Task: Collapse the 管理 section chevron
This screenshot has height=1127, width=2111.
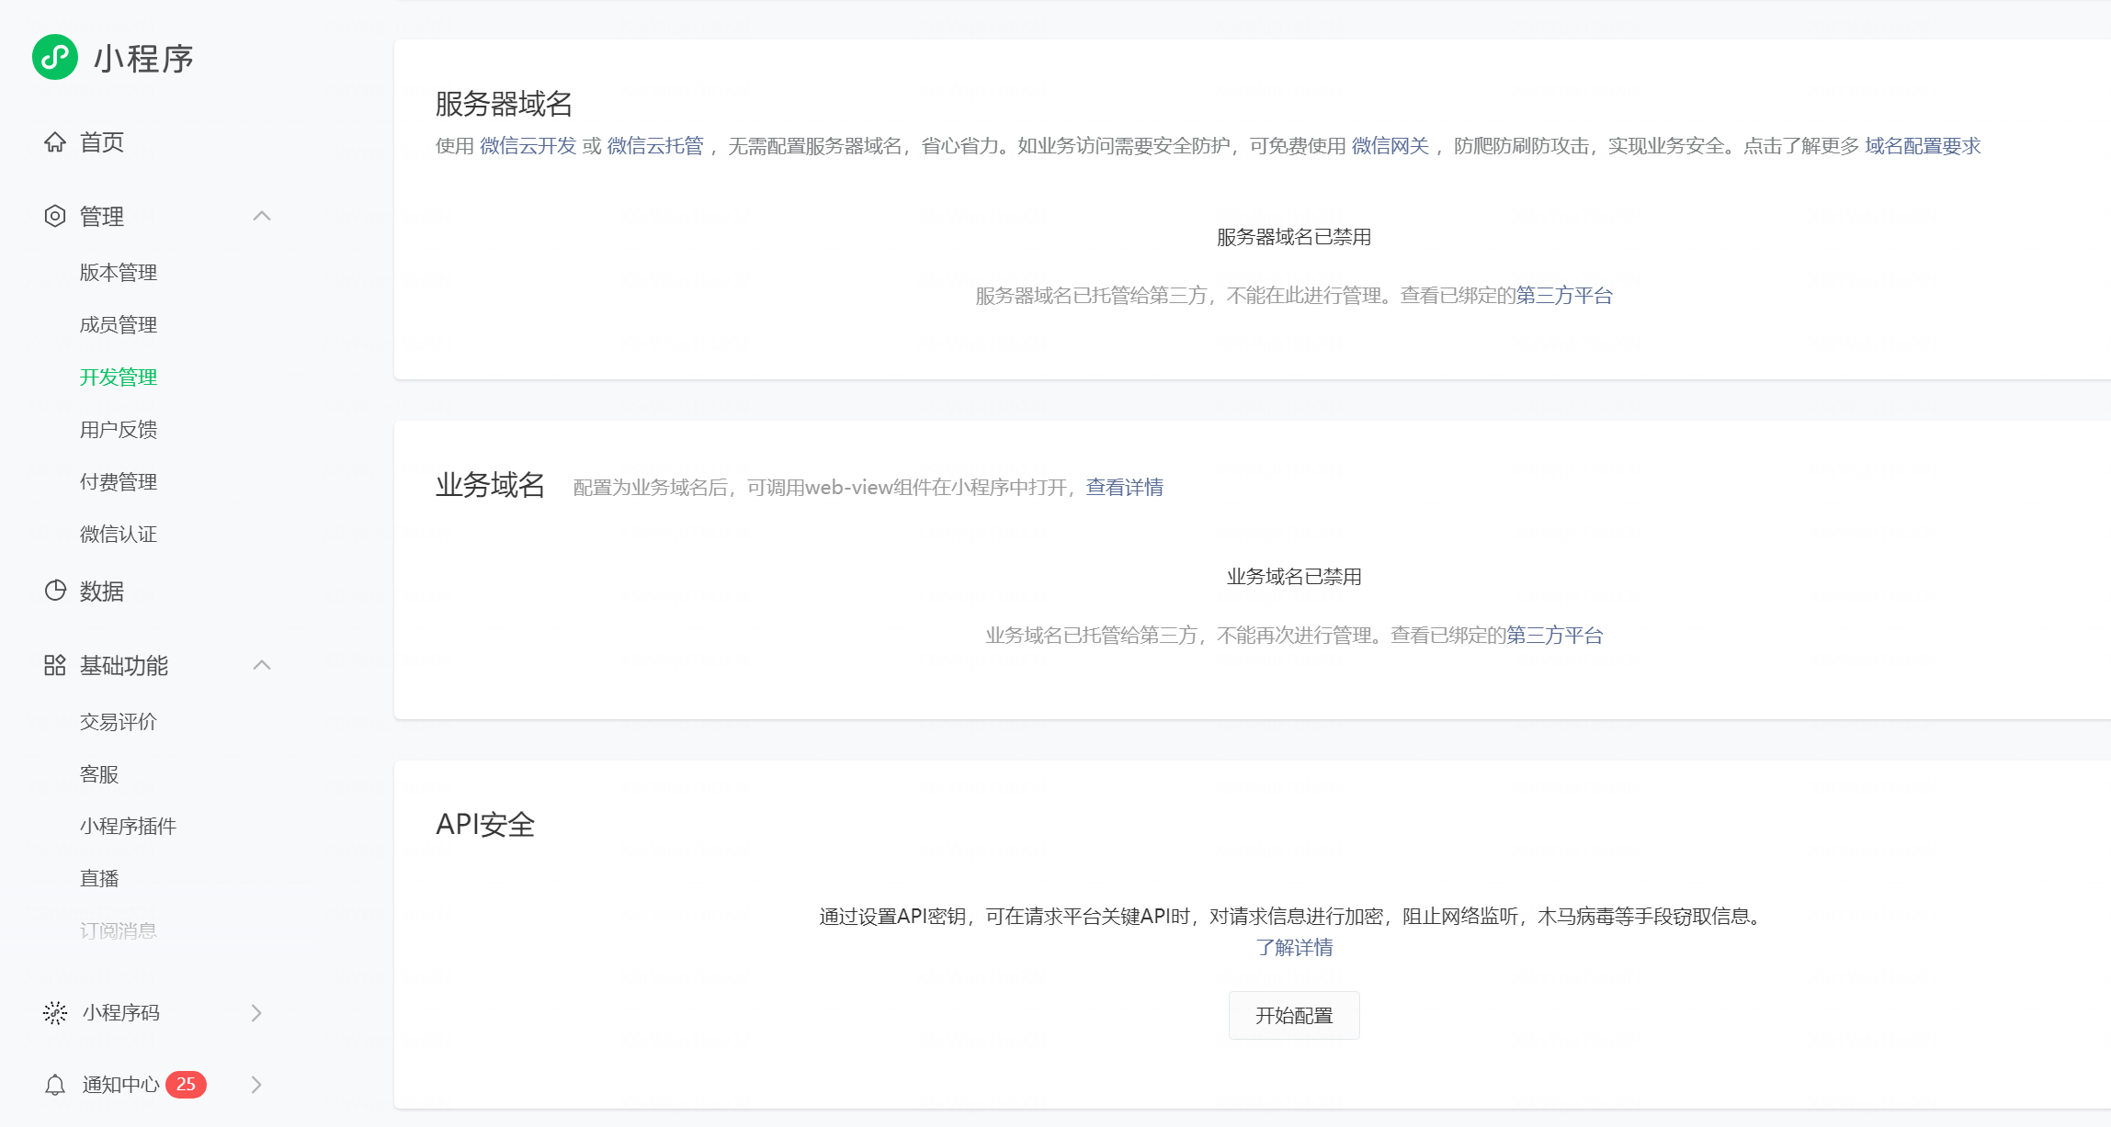Action: tap(262, 216)
